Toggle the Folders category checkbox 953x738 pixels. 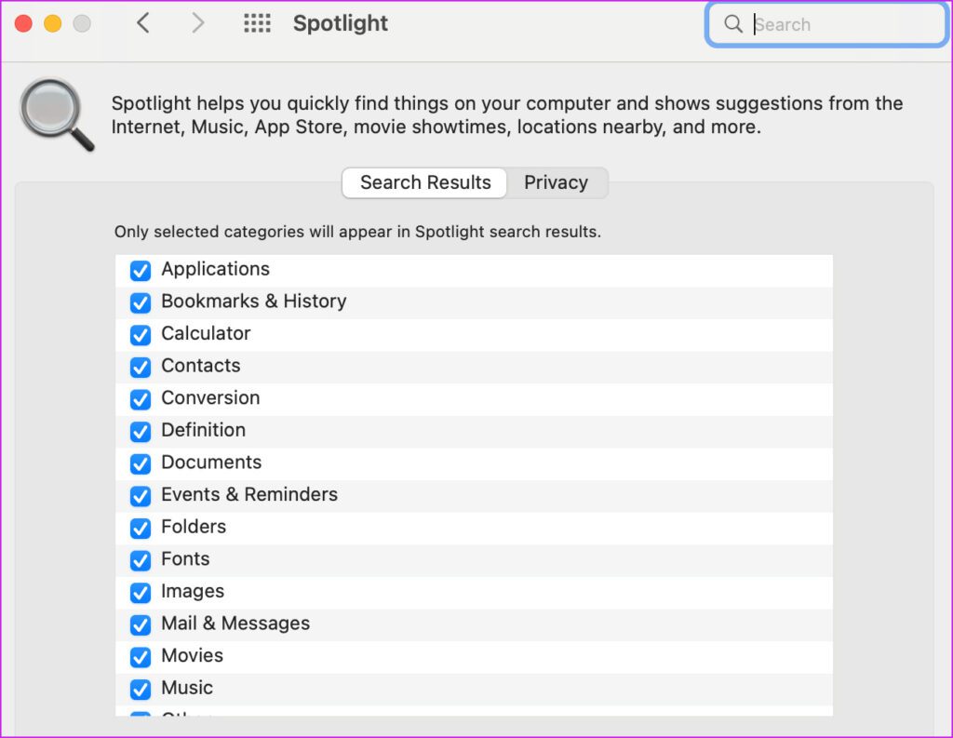tap(141, 529)
